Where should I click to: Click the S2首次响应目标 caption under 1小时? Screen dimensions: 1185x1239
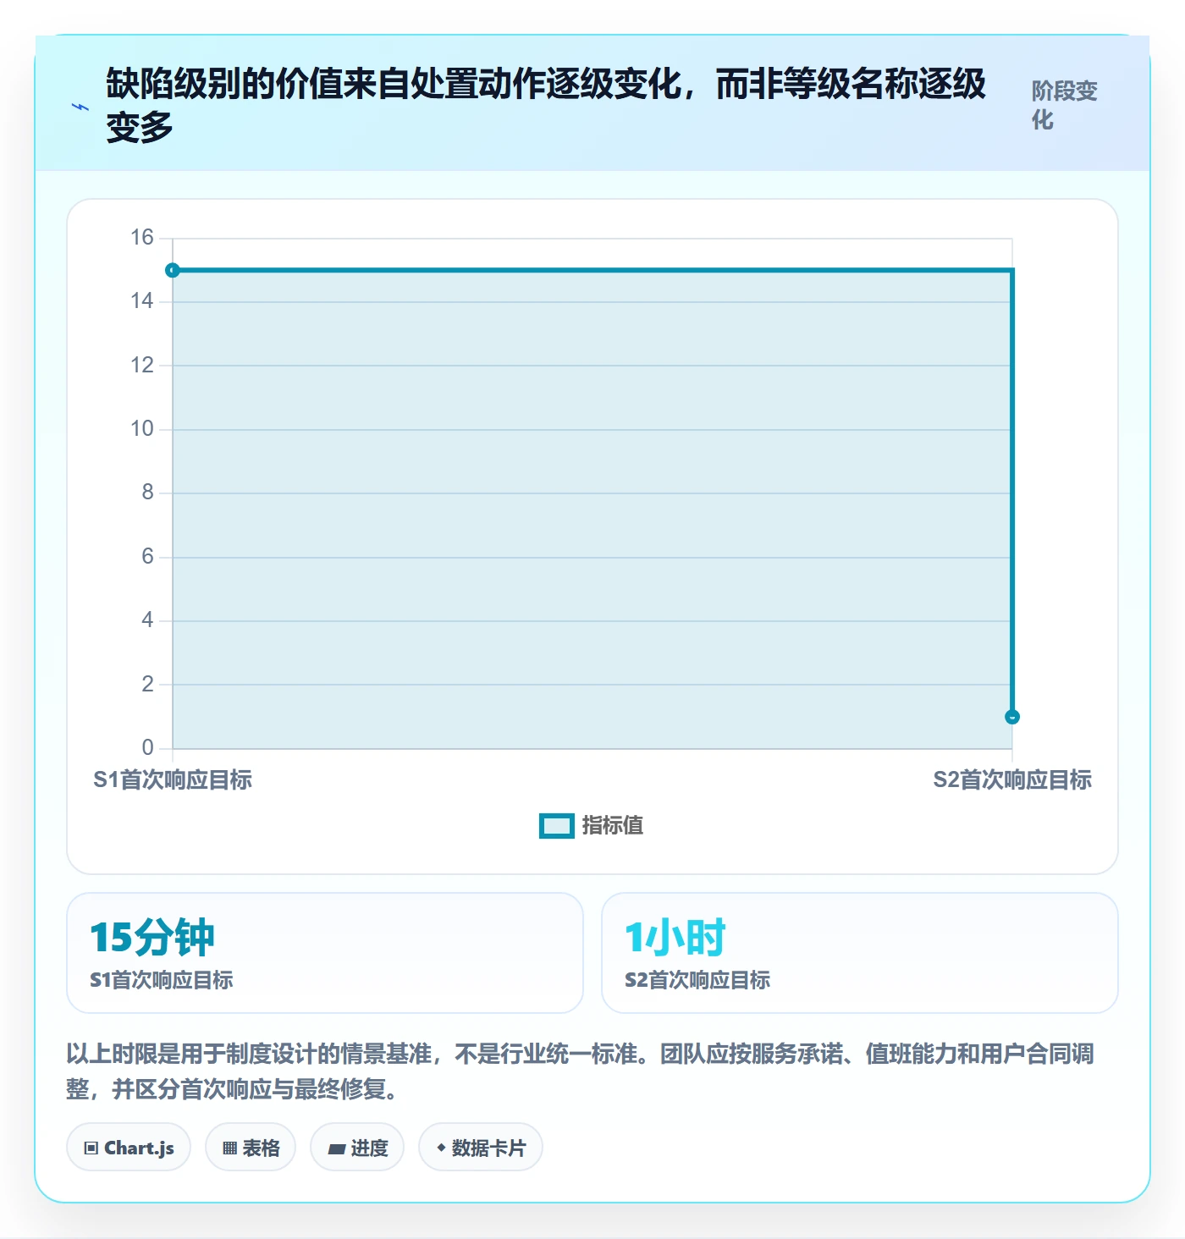[697, 980]
